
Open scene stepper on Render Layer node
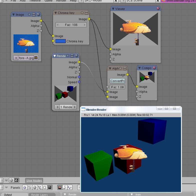[57, 107]
